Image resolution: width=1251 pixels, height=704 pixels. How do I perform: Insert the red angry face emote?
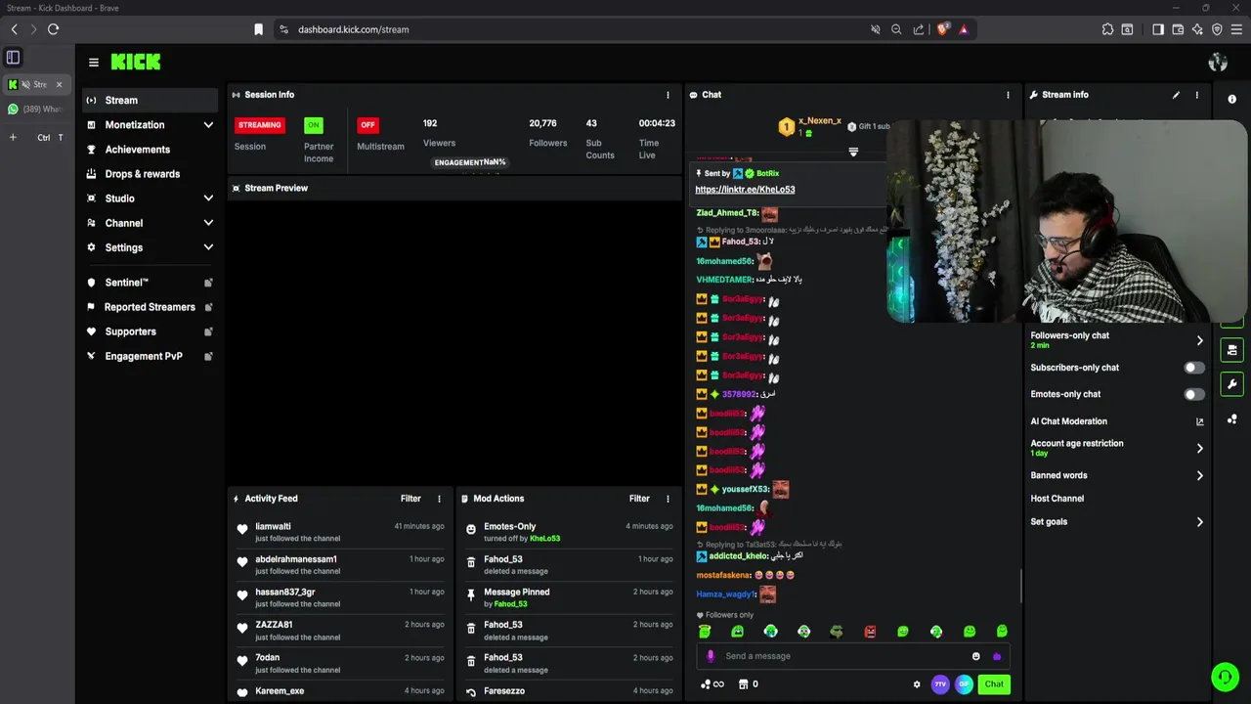[x=870, y=632]
